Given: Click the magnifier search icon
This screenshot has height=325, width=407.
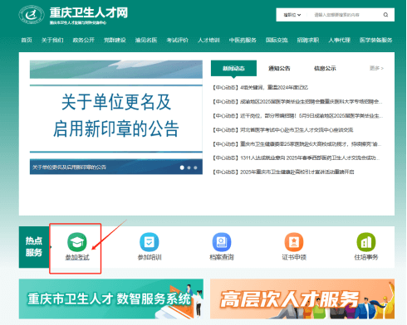Looking at the screenshot, I should coord(385,15).
